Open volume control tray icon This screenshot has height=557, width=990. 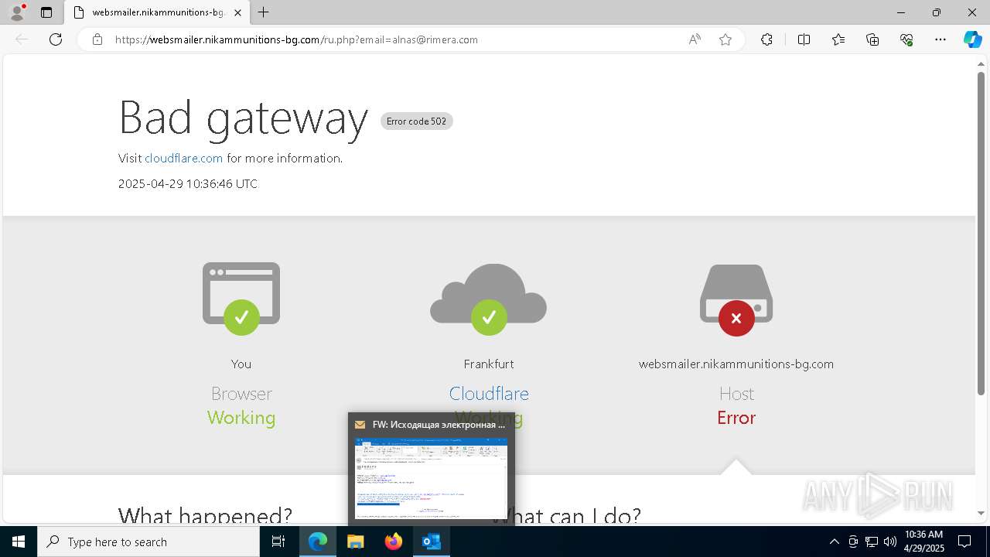[889, 542]
